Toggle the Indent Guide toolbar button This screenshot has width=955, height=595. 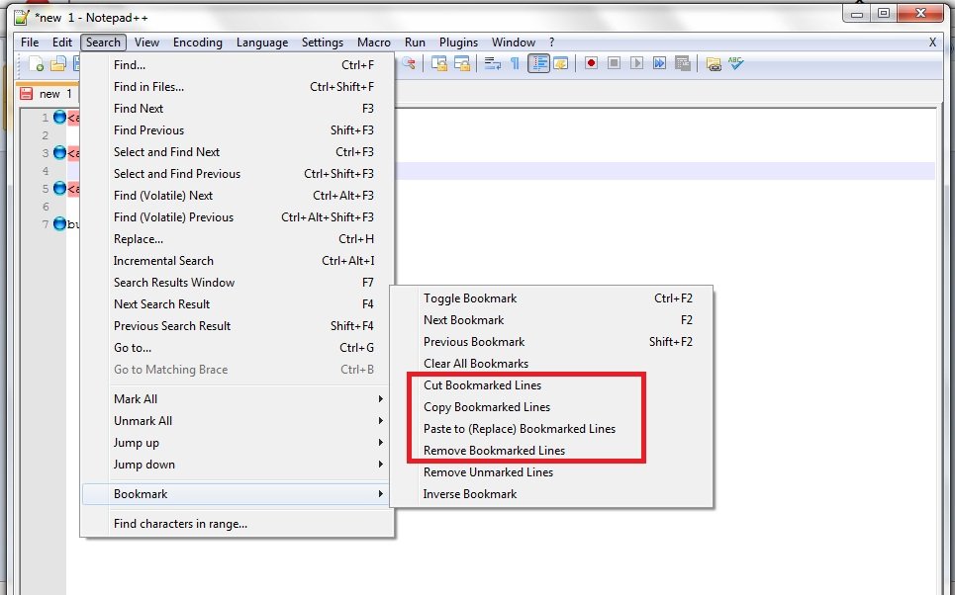(x=538, y=63)
